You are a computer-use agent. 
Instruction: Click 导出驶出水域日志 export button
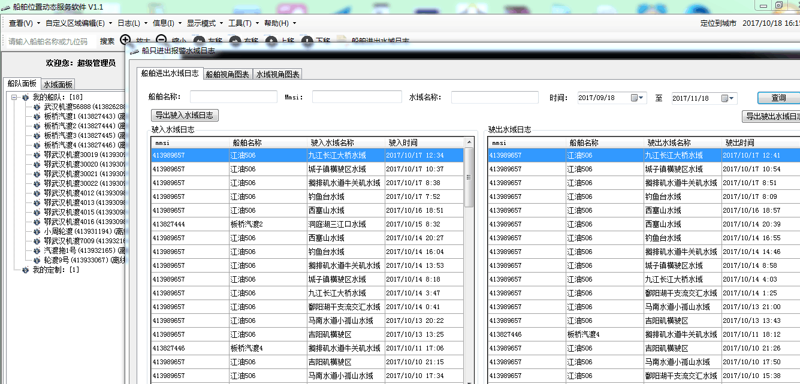point(771,117)
